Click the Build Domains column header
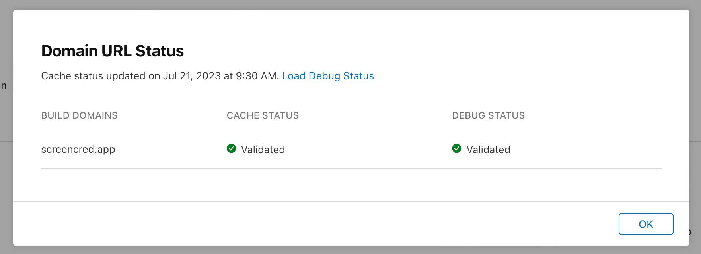This screenshot has height=254, width=701. 80,115
